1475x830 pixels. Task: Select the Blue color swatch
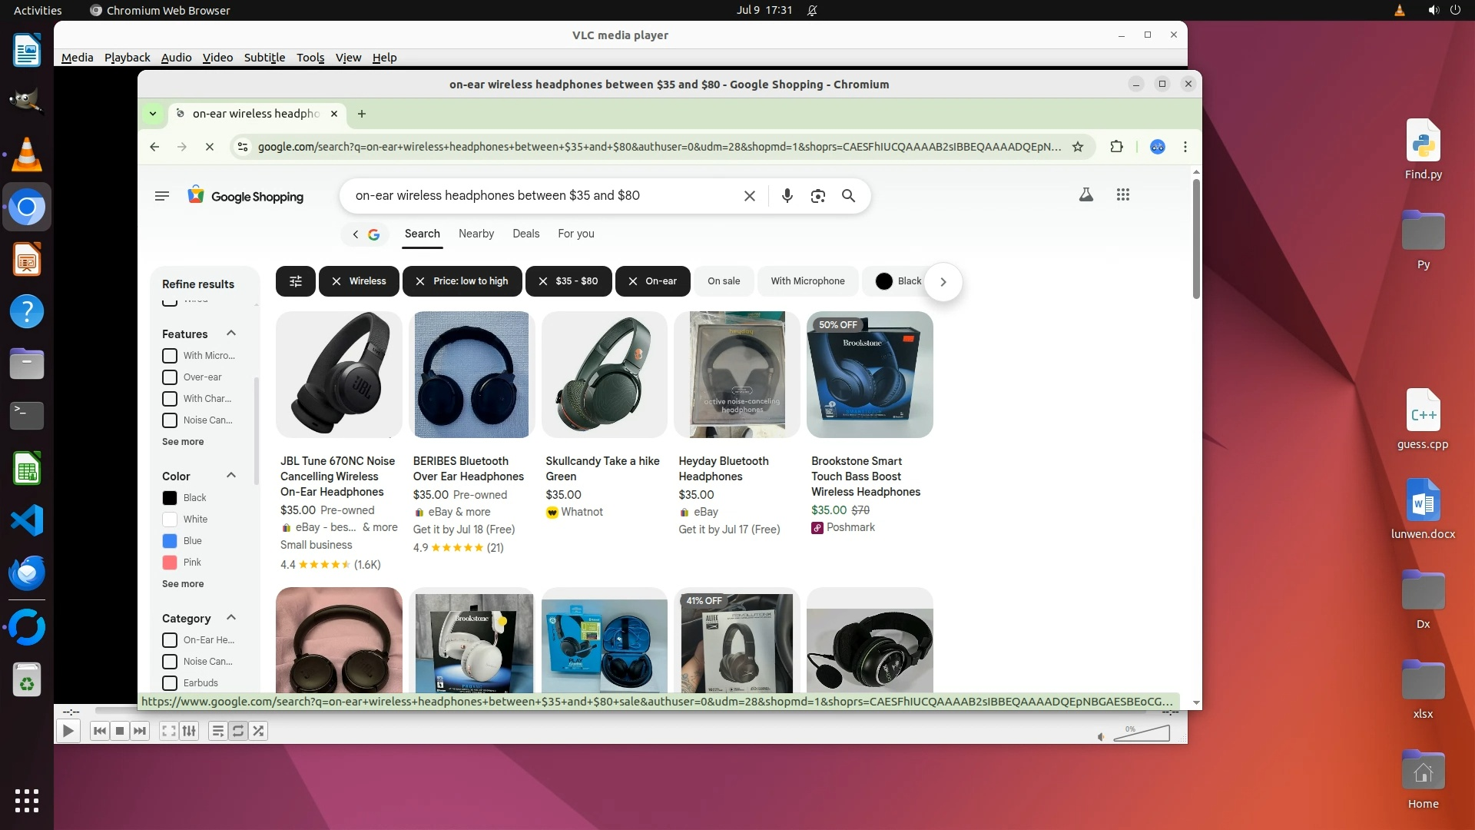coord(170,541)
